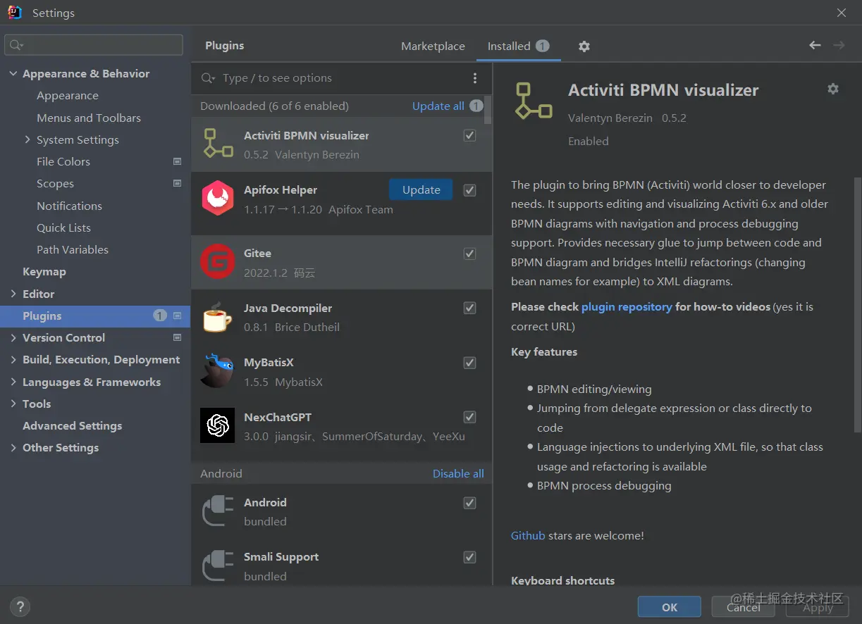The height and width of the screenshot is (624, 862).
Task: Confirm with OK button
Action: coord(669,606)
